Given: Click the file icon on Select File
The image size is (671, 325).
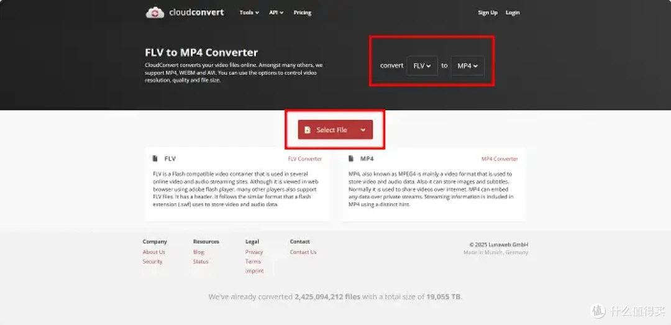Looking at the screenshot, I should click(x=308, y=130).
